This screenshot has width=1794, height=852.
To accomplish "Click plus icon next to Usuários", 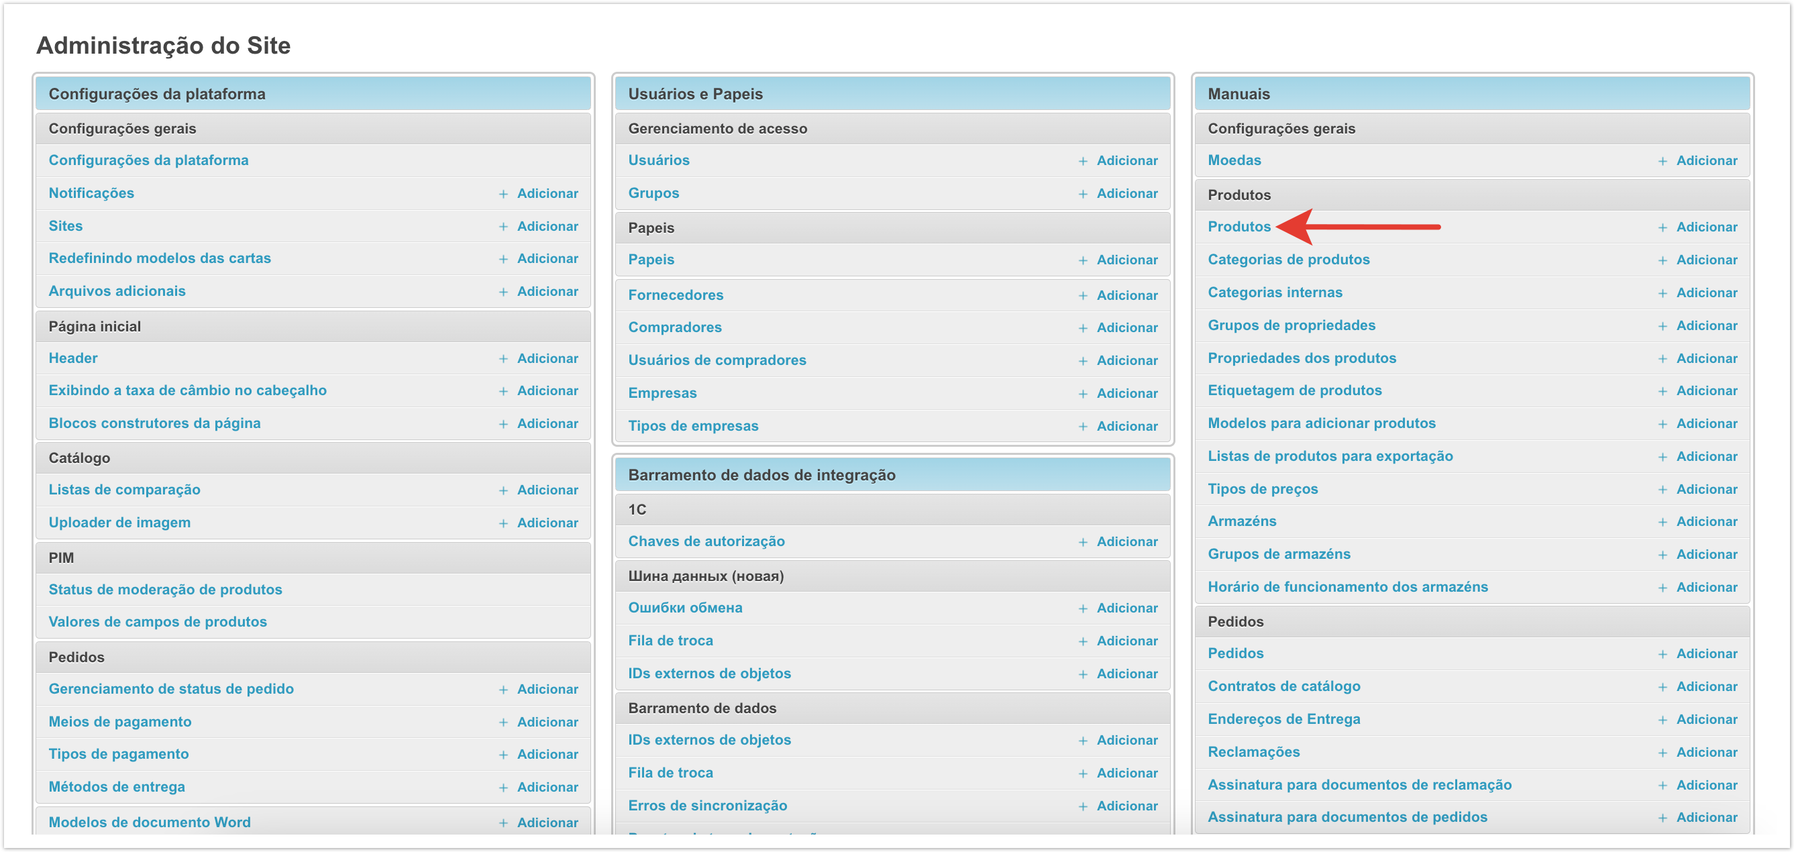I will point(1082,161).
